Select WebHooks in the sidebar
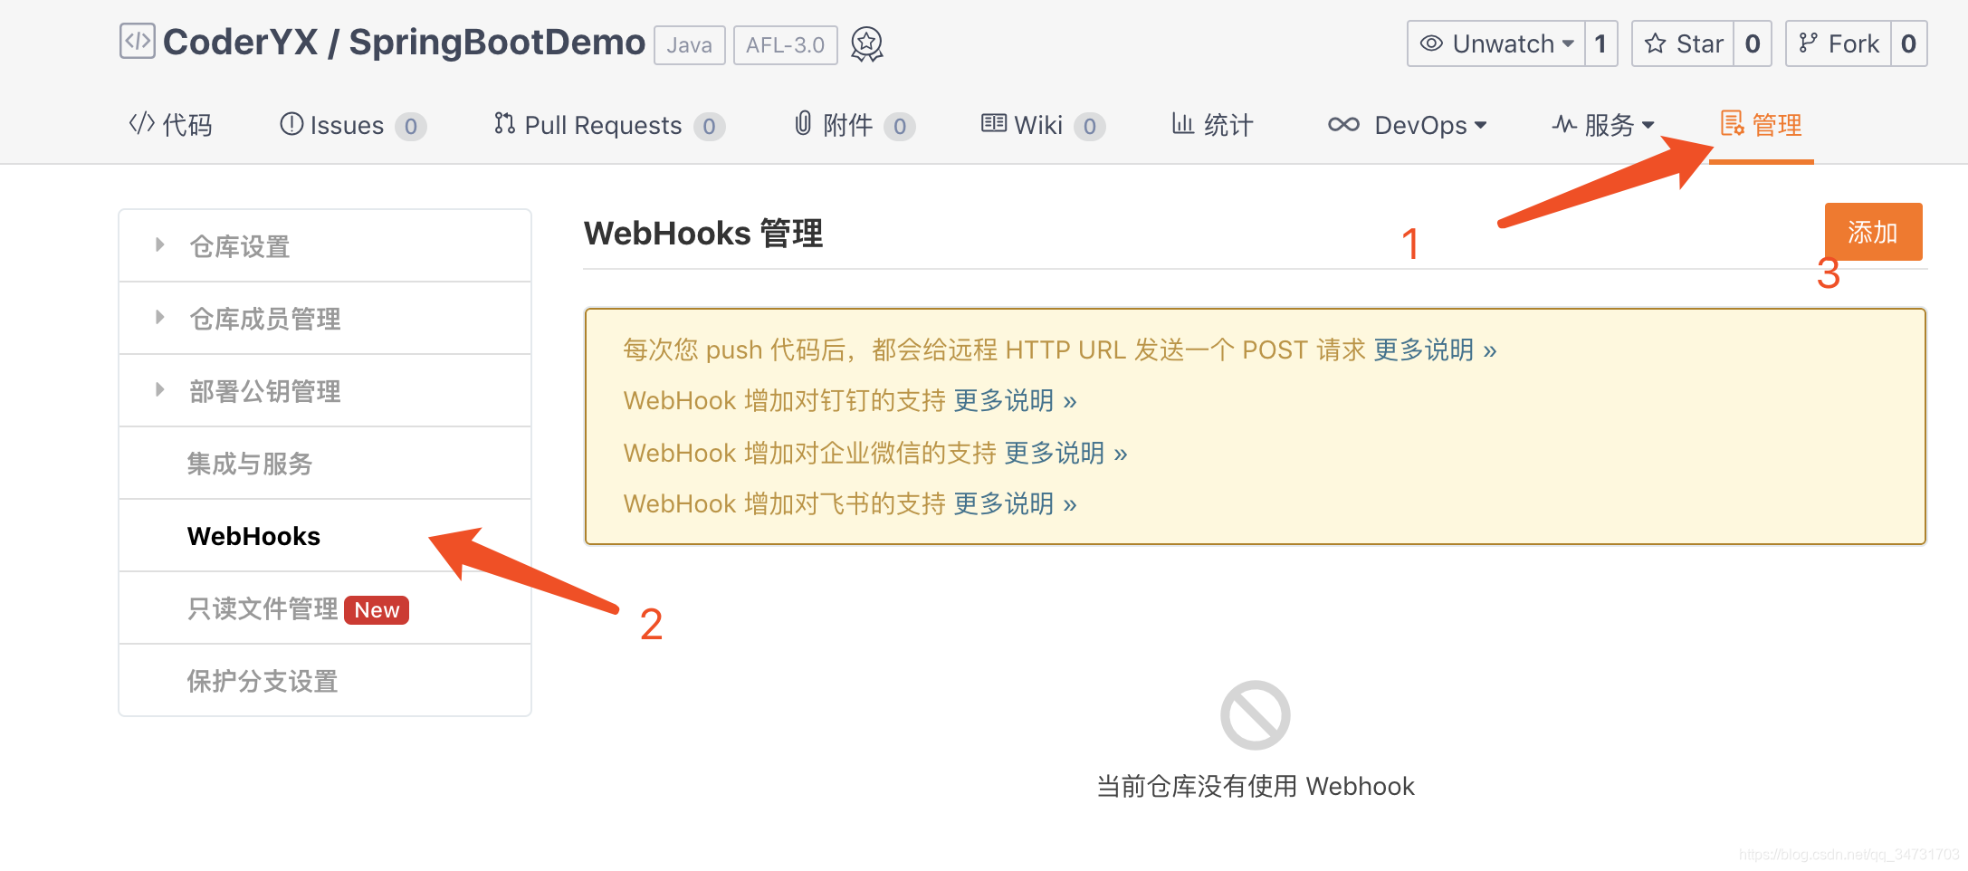 tap(324, 535)
